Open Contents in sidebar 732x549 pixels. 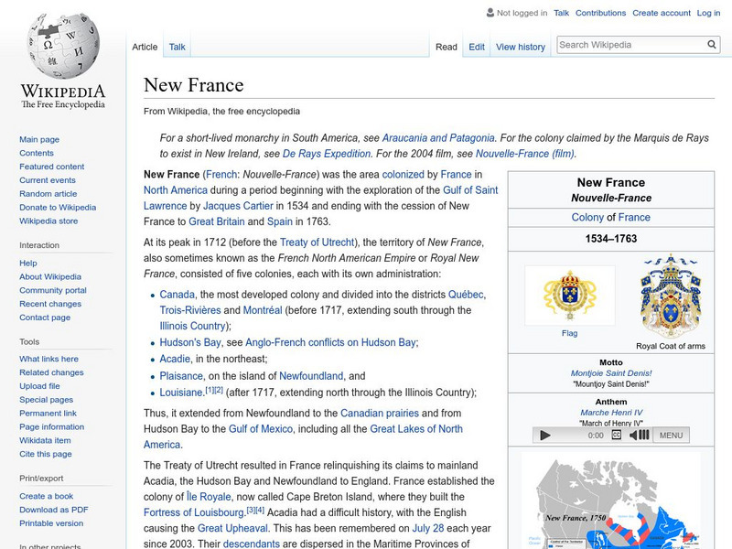(x=37, y=153)
